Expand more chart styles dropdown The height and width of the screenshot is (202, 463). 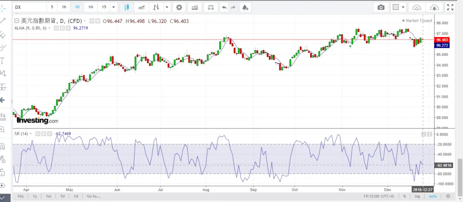[167, 7]
